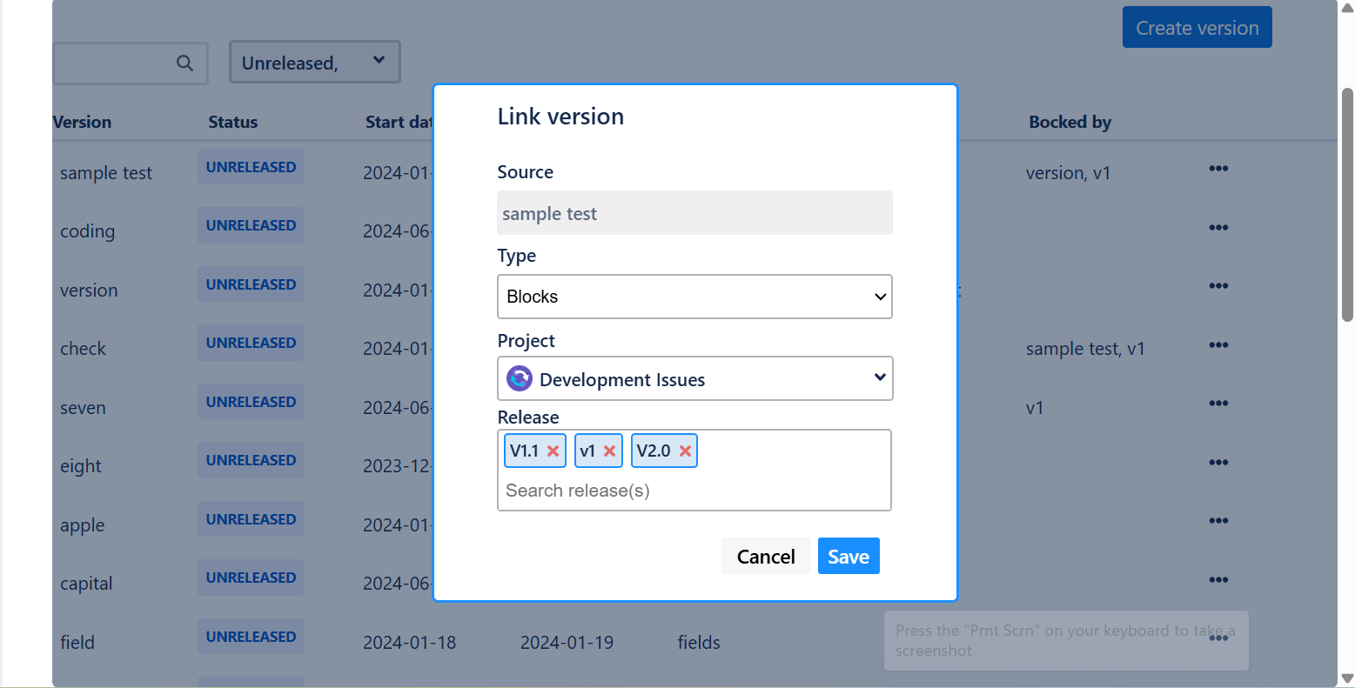
Task: Click version name sample test in table
Action: click(106, 173)
